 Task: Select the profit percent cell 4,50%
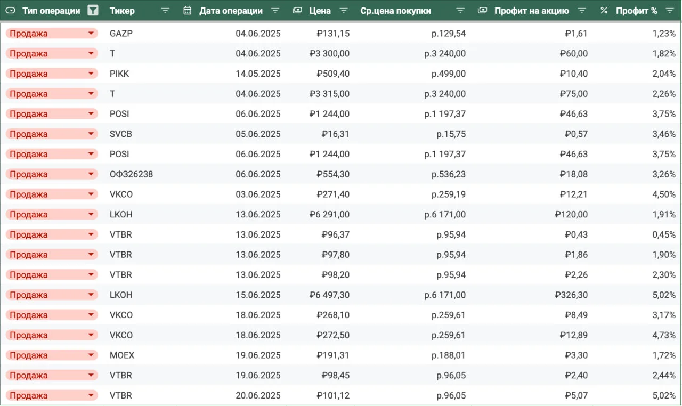coord(664,194)
